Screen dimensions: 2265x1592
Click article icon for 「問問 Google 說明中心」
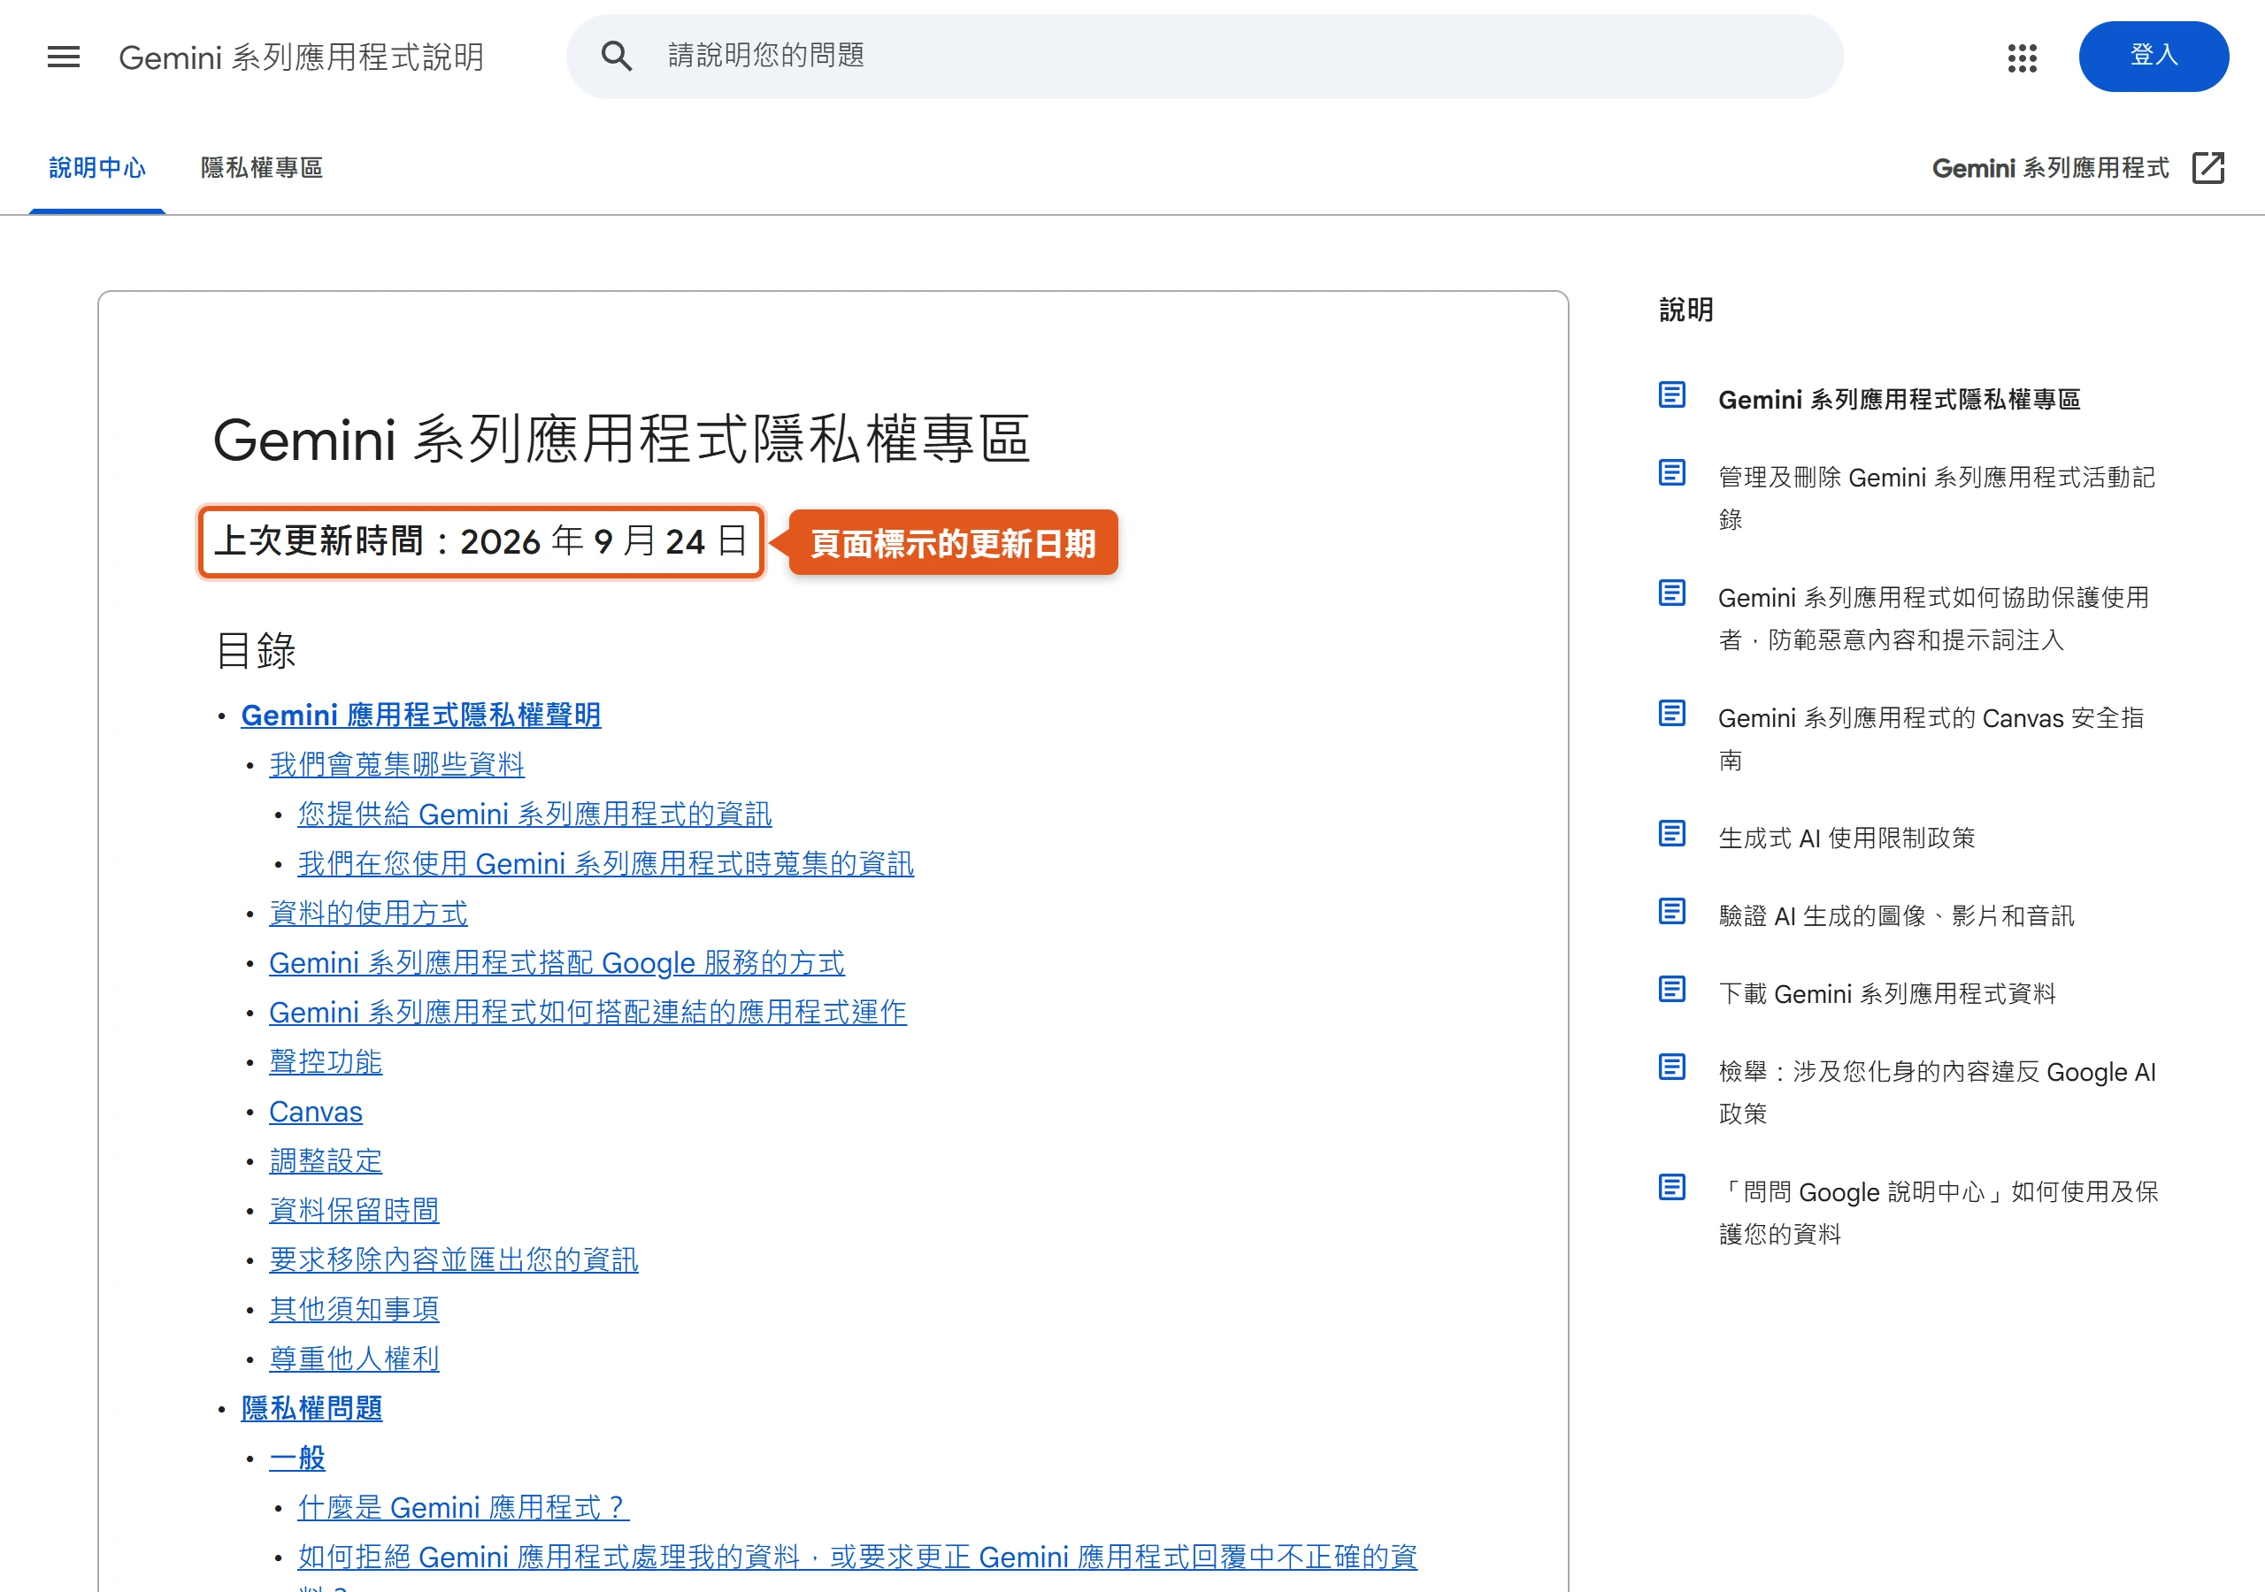[1671, 1188]
